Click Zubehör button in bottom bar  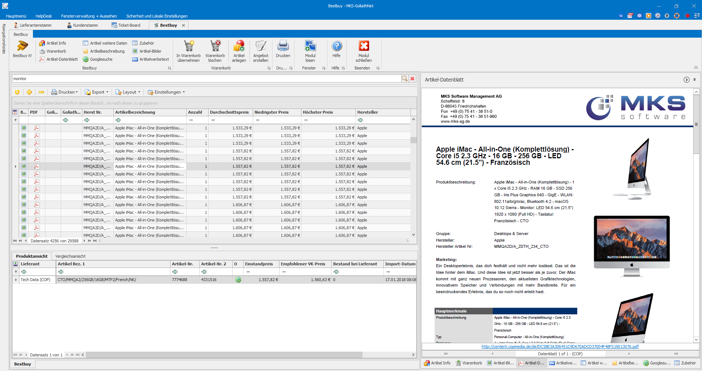tap(685, 363)
